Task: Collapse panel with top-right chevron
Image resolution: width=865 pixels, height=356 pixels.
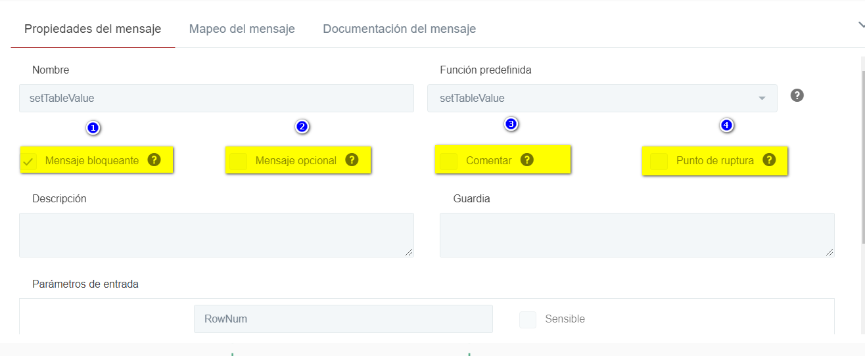Action: tap(860, 25)
